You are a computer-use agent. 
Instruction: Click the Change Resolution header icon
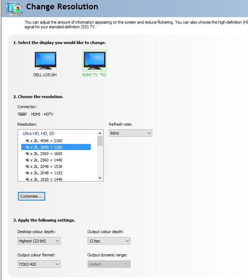13,8
